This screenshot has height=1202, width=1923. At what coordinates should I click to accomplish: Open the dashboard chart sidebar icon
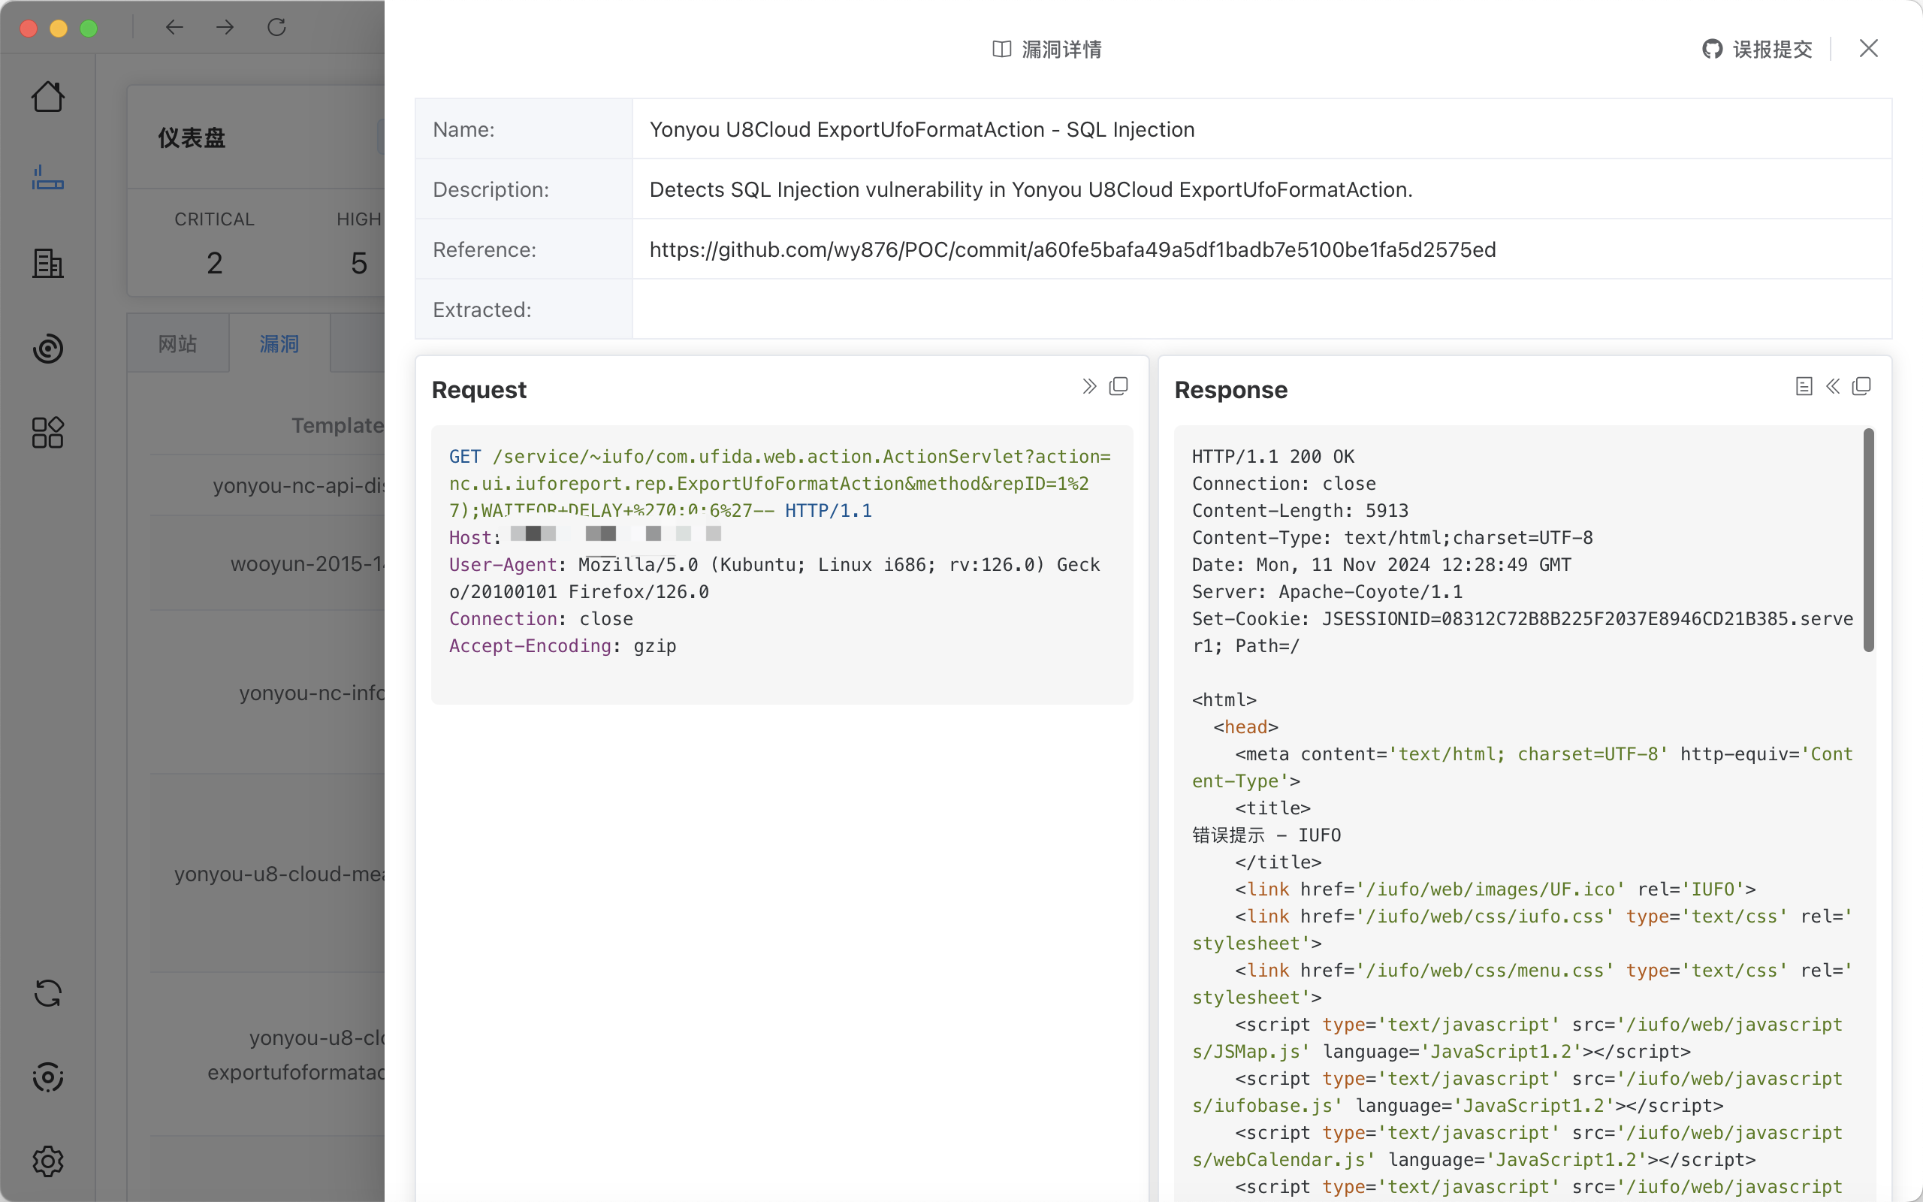pos(47,178)
